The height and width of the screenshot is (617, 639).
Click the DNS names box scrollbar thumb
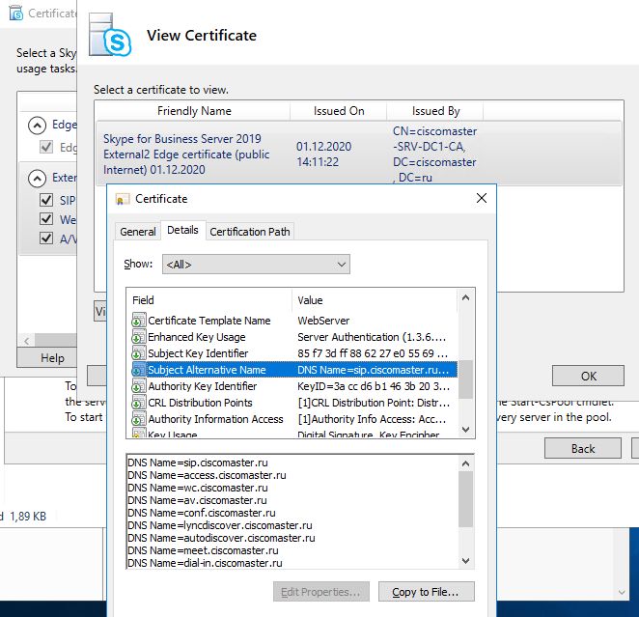pyautogui.click(x=466, y=499)
